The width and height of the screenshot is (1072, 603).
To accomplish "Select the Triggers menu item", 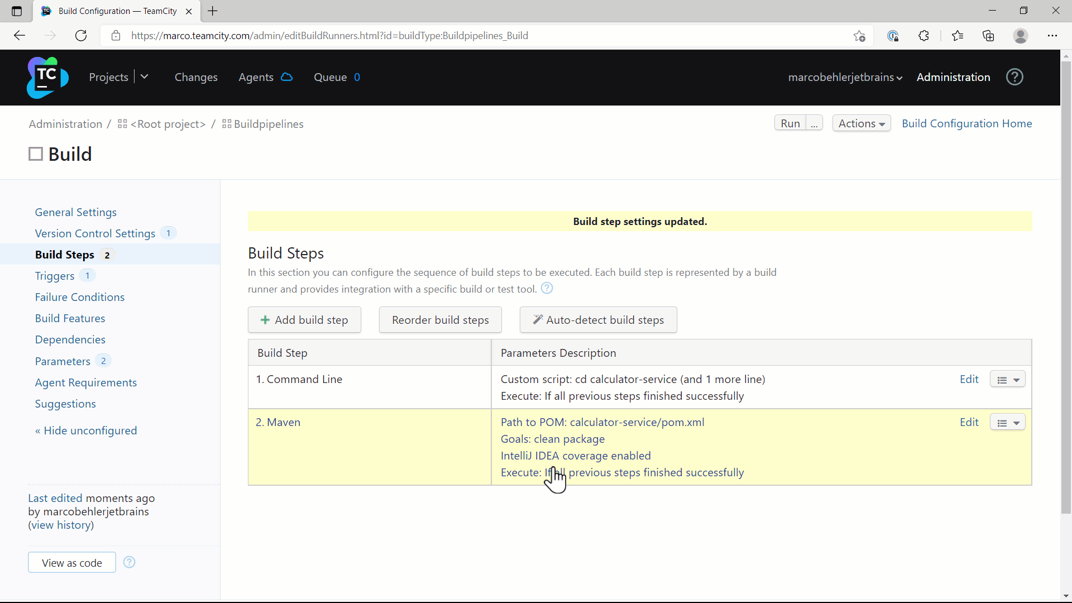I will point(55,275).
